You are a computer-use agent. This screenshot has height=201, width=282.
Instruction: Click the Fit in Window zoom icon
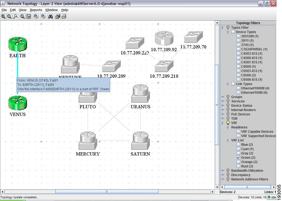coord(22,17)
